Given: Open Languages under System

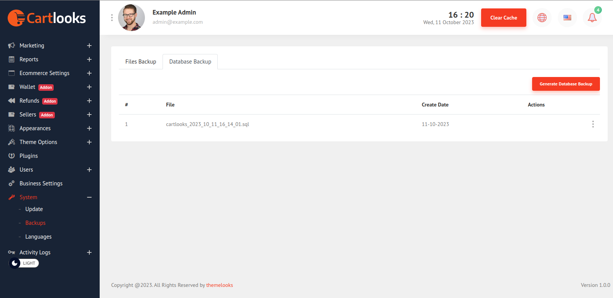Looking at the screenshot, I should (38, 237).
